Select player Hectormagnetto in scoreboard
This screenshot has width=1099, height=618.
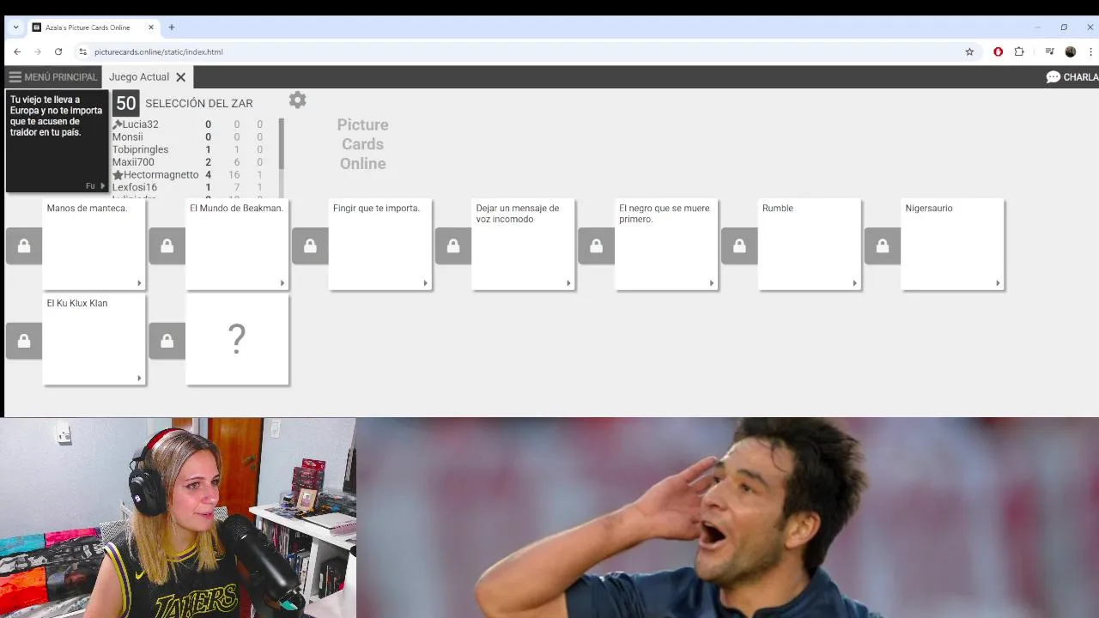coord(161,175)
